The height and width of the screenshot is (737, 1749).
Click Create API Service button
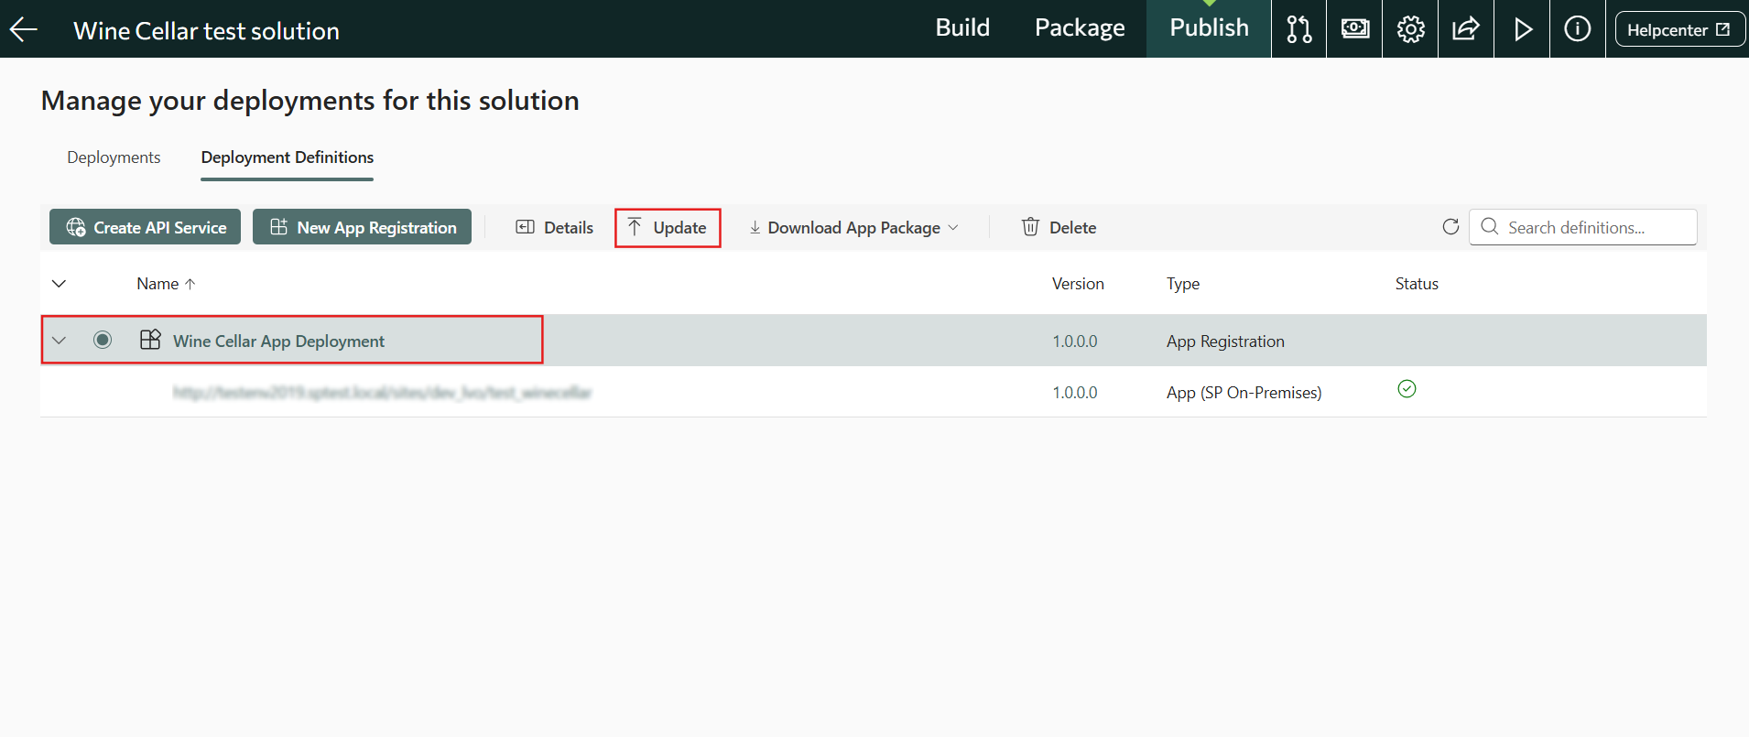145,227
